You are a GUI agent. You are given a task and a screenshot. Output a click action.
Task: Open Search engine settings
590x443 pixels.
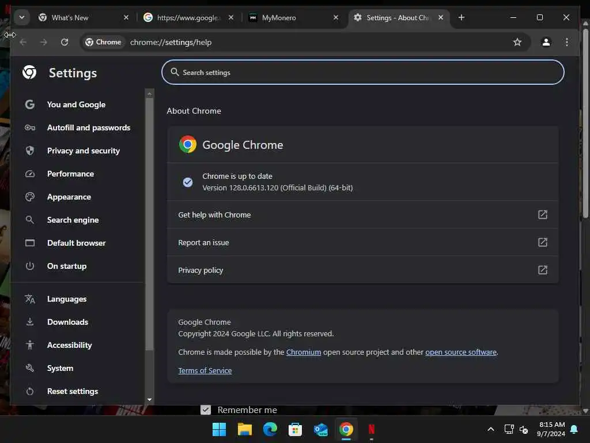point(73,220)
